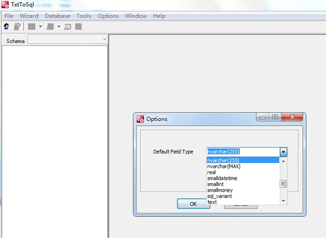Click the Options dialog title icon

[140, 119]
